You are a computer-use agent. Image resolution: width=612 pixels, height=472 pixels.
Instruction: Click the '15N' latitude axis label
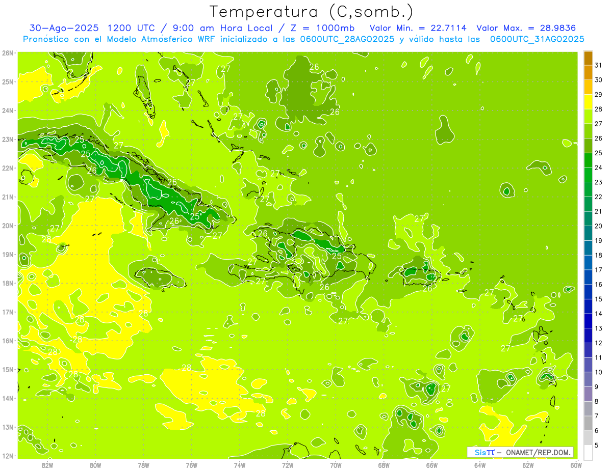click(8, 369)
